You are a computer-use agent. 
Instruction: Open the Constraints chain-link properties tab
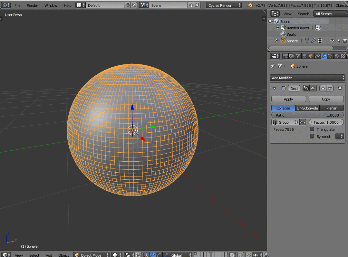pyautogui.click(x=317, y=56)
